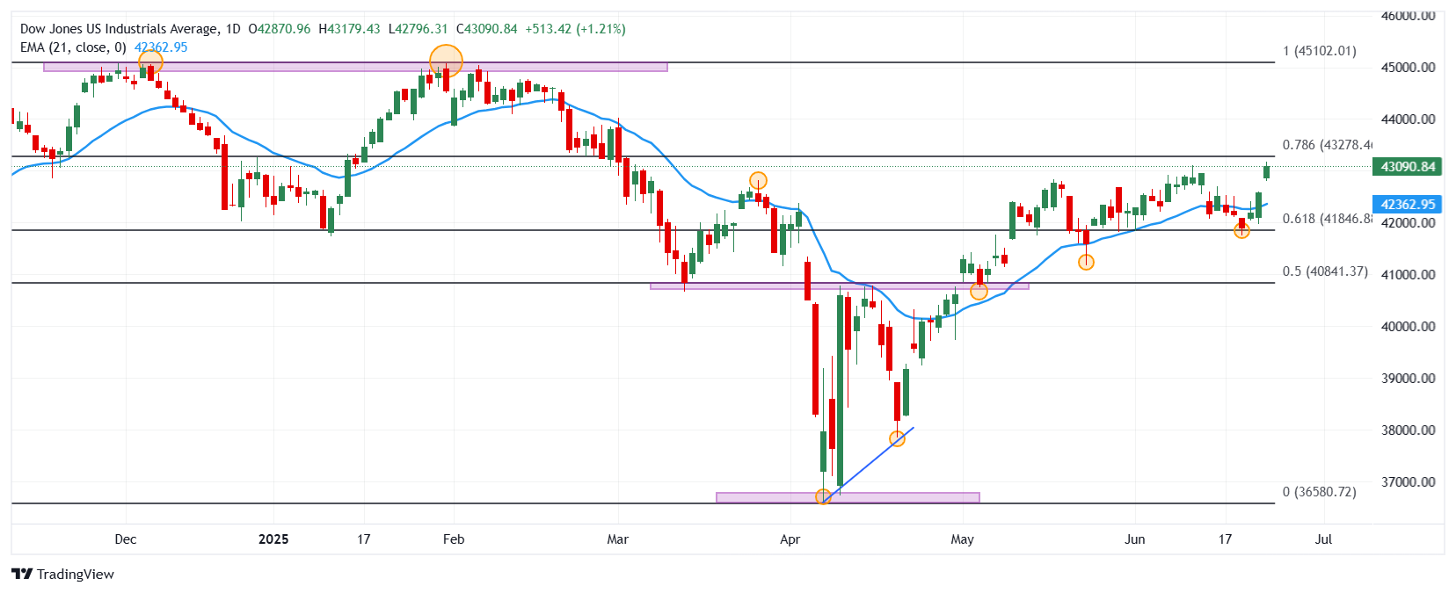Open the Dow Jones US Industrials Average symbol title
Viewport: 1456px width, 593px height.
coord(119,29)
